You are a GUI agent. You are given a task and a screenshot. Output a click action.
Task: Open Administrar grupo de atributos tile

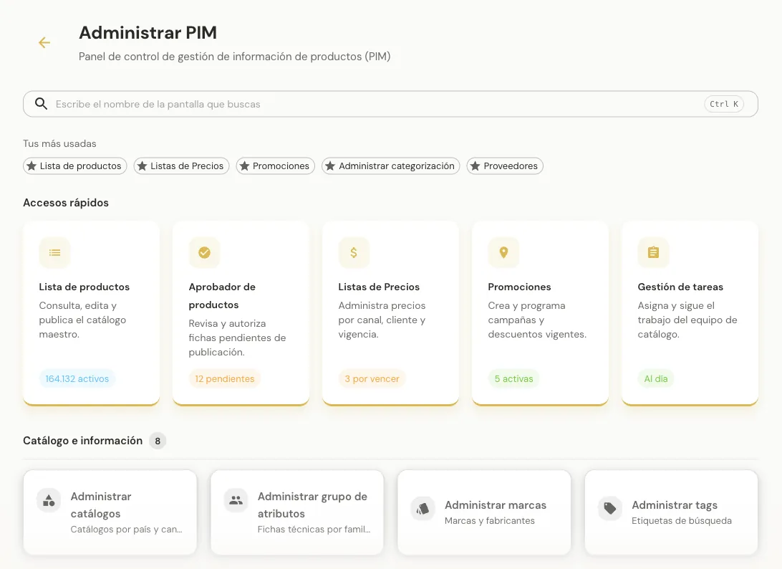pos(297,512)
